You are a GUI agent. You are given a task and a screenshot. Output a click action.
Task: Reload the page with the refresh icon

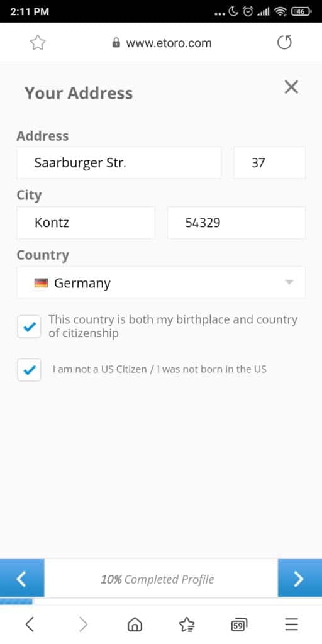284,42
